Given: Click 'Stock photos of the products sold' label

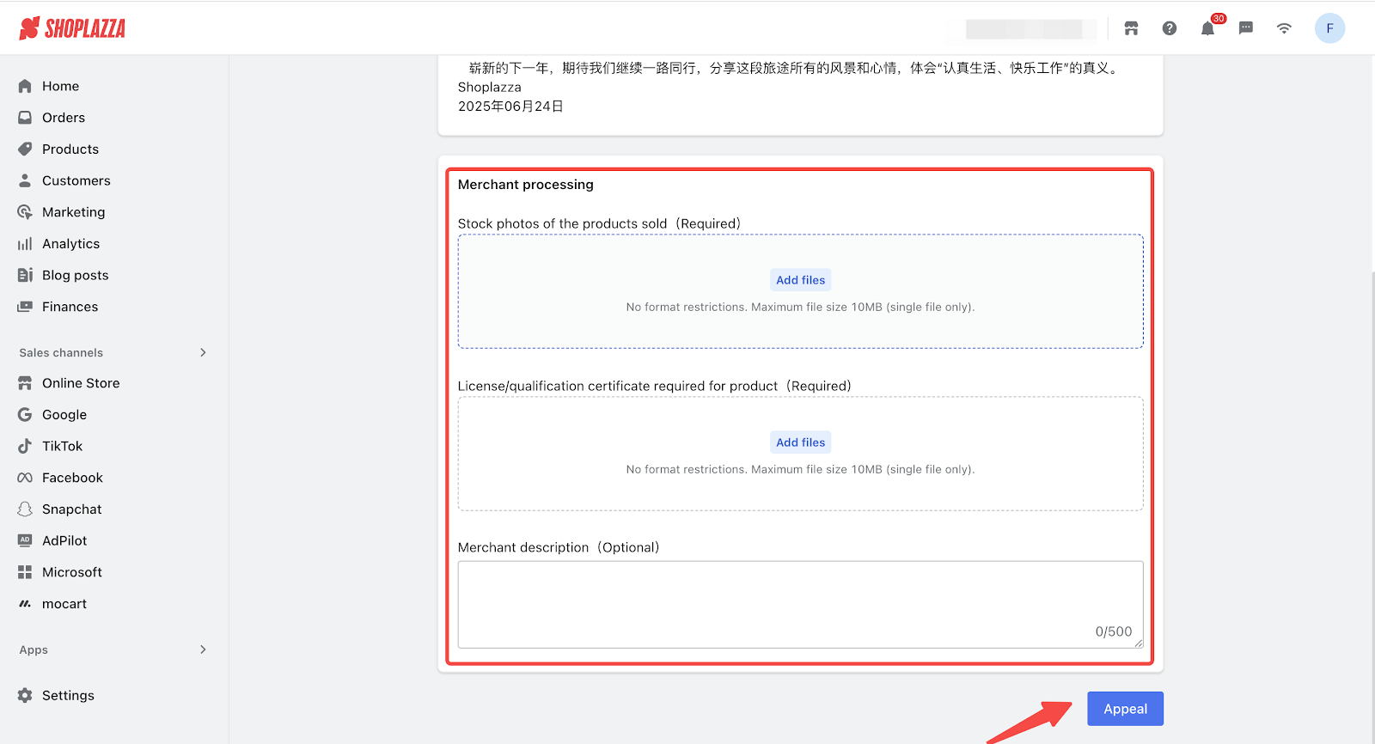Looking at the screenshot, I should (x=599, y=223).
